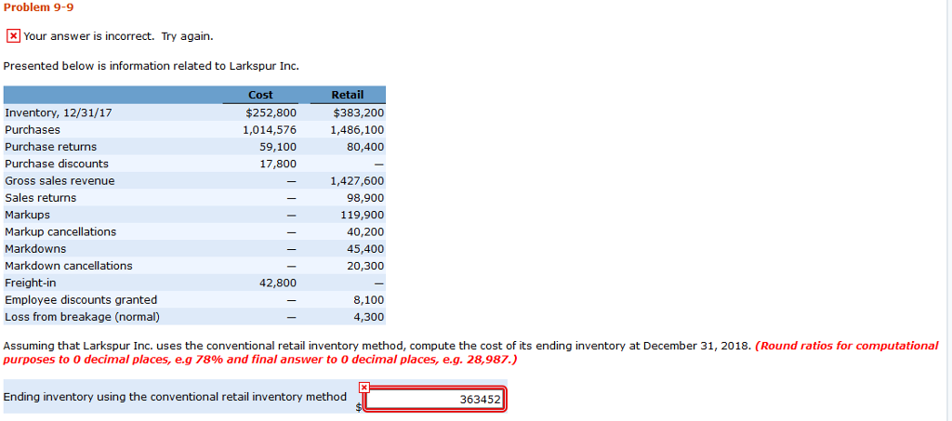The width and height of the screenshot is (952, 421).
Task: Click the 'Presented below is information' sentence
Action: click(x=152, y=65)
